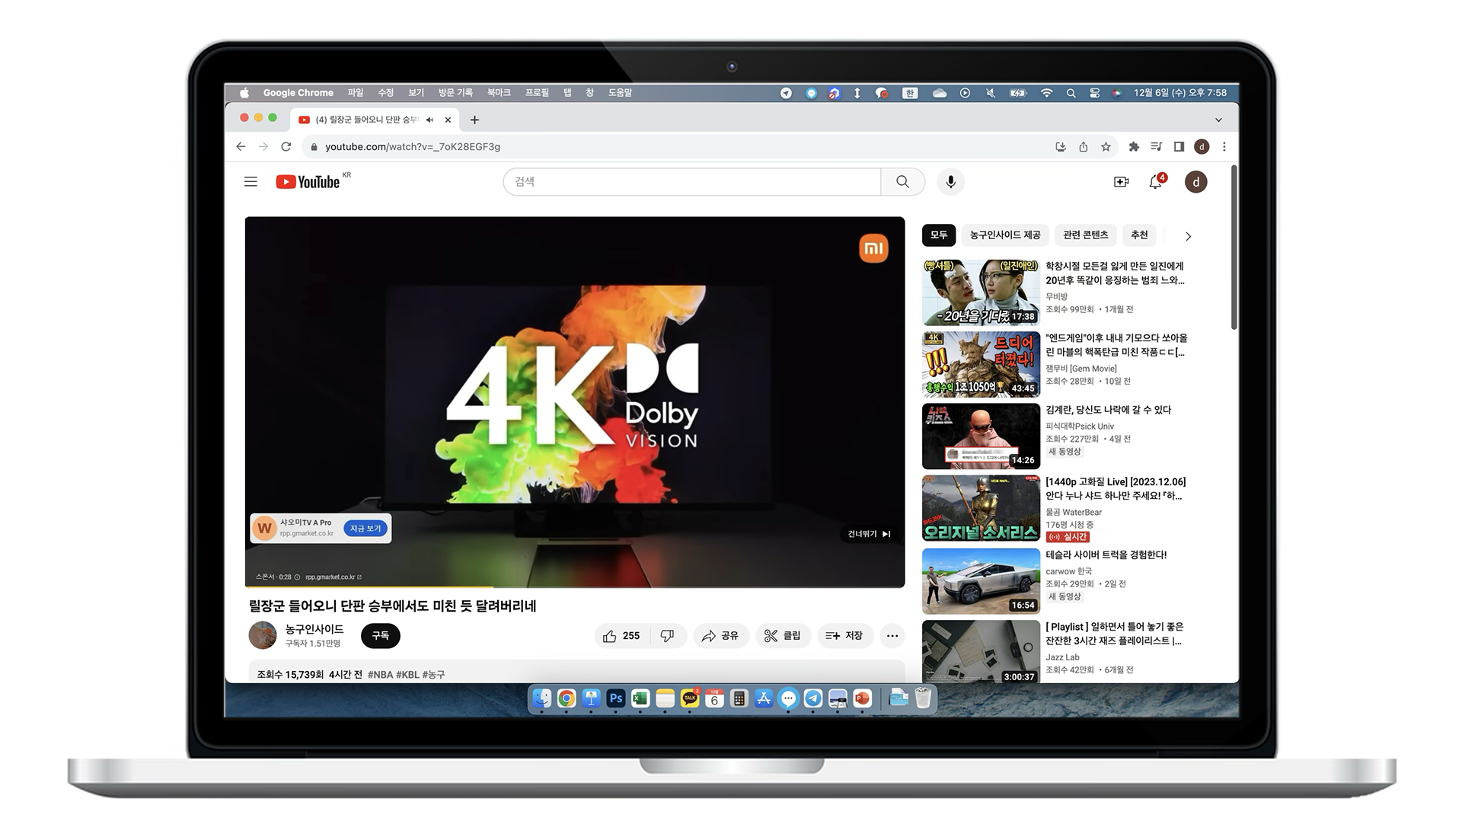Click the dislike thumbs-down button
Image resolution: width=1462 pixels, height=834 pixels.
[x=668, y=636]
